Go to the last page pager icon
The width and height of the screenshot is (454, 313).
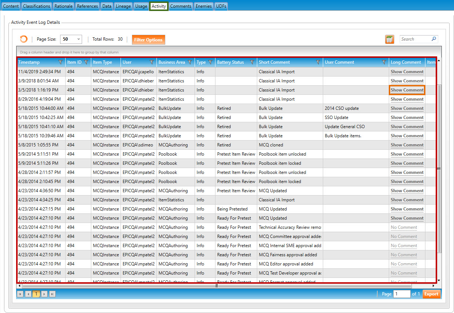[x=52, y=294]
